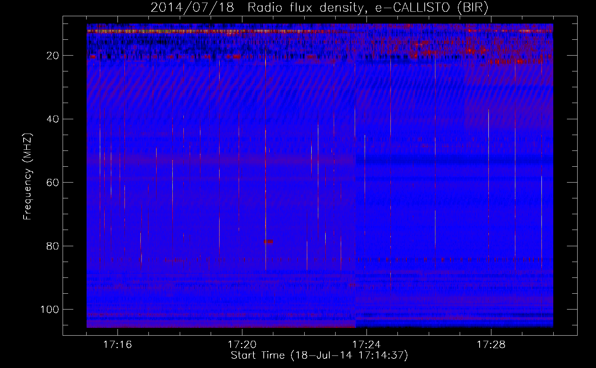Click the 'Frequency (MHZ)' axis label
Viewport: 596px width, 368px height.
tap(28, 176)
